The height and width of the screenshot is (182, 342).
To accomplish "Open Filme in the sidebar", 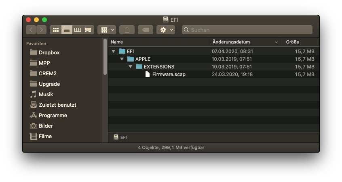I will 41,136.
